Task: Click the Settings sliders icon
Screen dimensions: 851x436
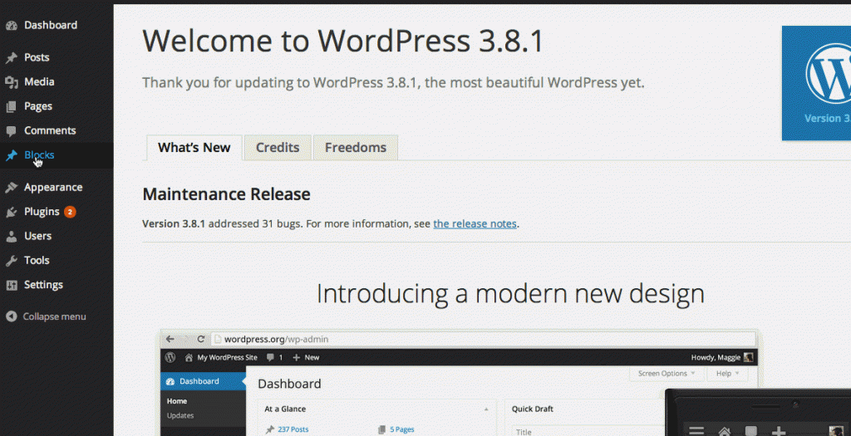Action: pos(12,285)
